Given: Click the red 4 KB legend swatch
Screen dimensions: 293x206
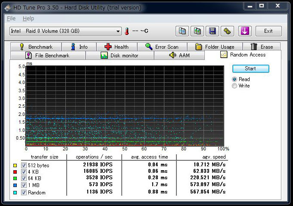Looking at the screenshot, I should (x=15, y=172).
